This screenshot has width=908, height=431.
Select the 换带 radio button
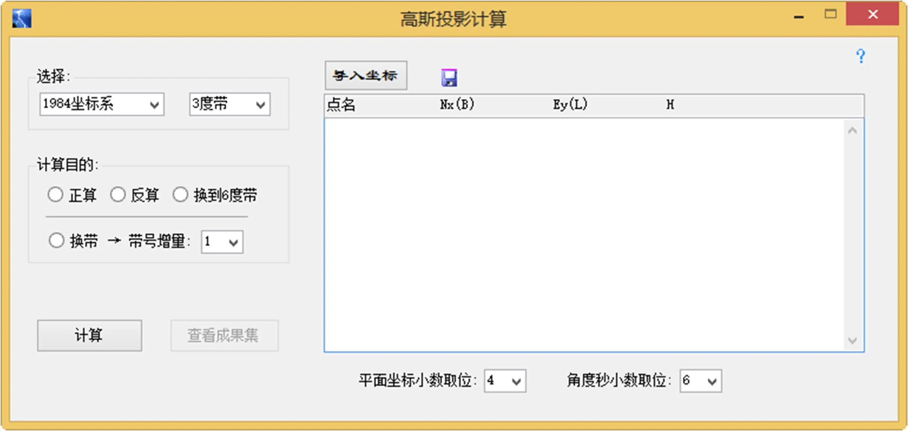pos(56,241)
